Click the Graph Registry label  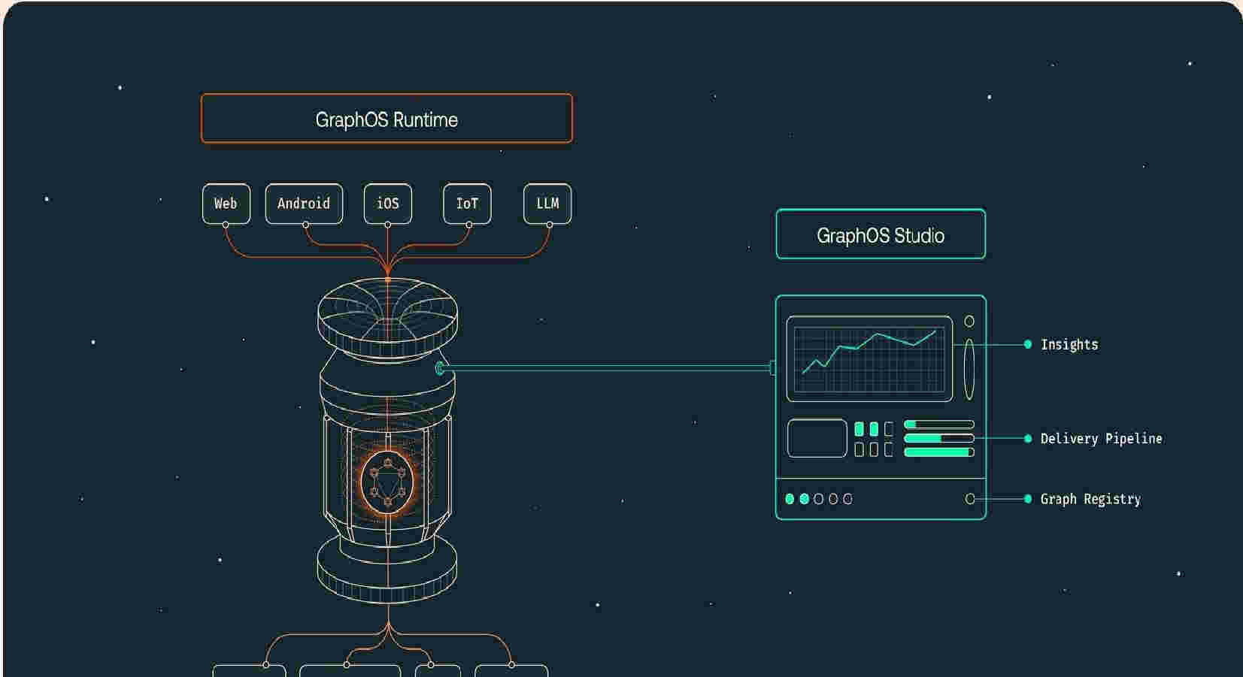[1090, 500]
